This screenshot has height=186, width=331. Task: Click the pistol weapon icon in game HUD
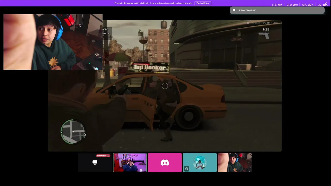pyautogui.click(x=264, y=36)
